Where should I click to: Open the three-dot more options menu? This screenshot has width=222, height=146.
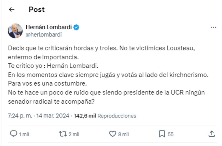213,27
